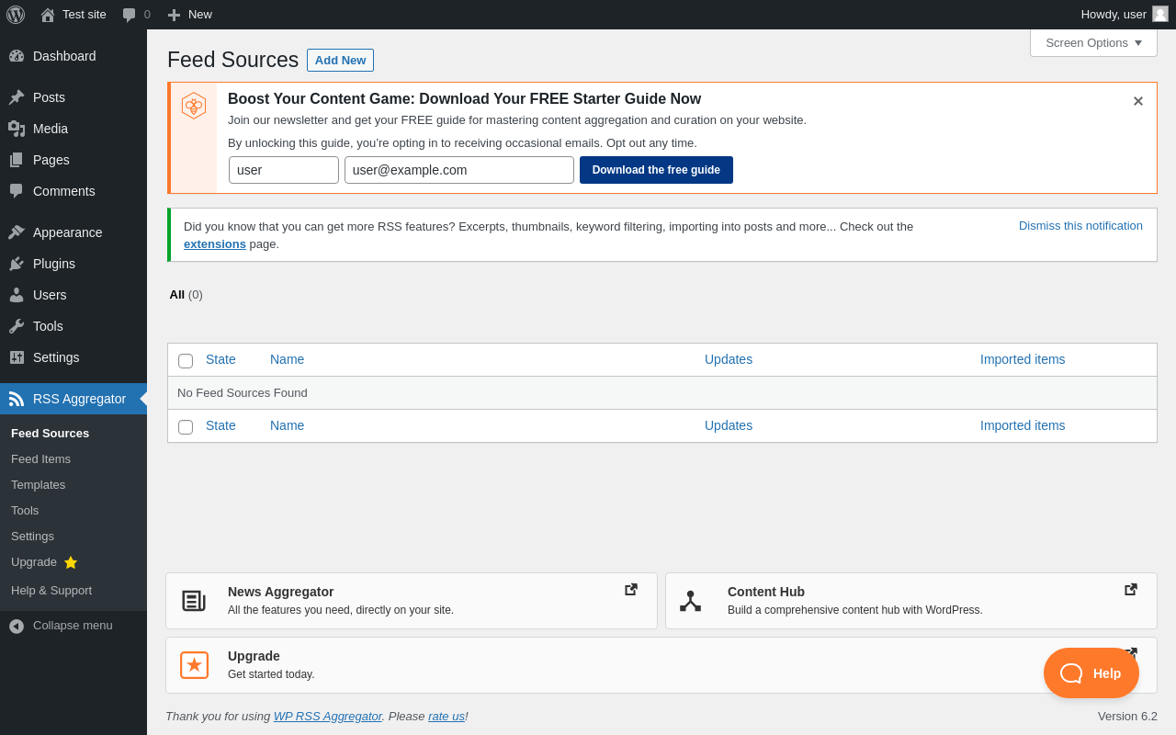Open Templates submenu item
Viewport: 1176px width, 735px height.
pos(38,484)
